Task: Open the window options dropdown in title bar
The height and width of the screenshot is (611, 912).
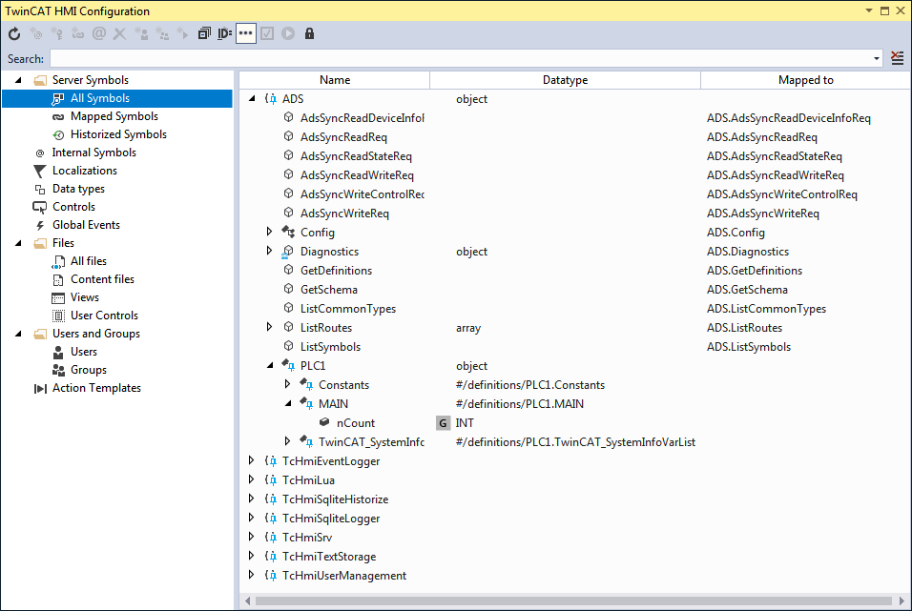Action: 869,10
